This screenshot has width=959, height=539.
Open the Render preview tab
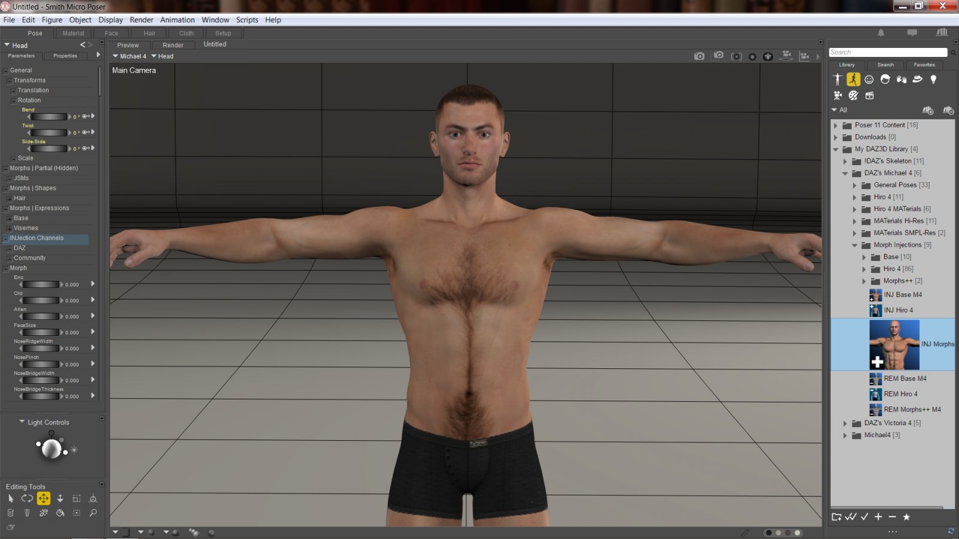coord(173,45)
